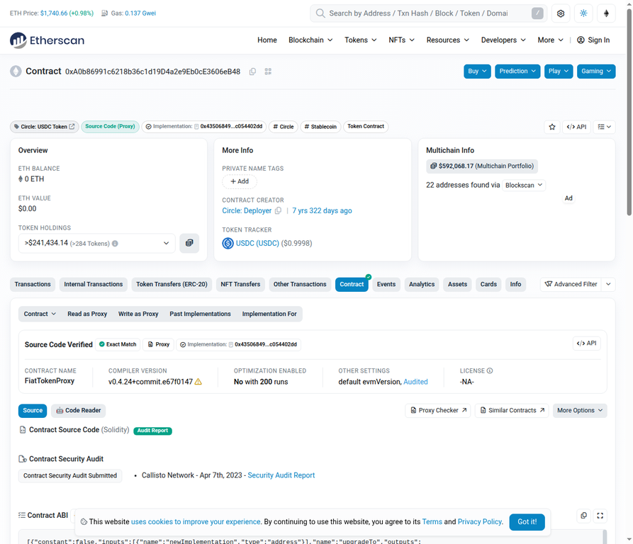Open the list options dropdown near API
Viewport: 633px width, 544px height.
pyautogui.click(x=605, y=127)
